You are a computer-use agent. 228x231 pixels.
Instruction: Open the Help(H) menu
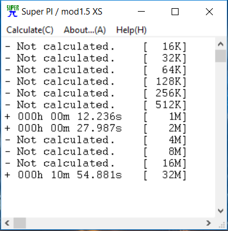[x=131, y=30]
